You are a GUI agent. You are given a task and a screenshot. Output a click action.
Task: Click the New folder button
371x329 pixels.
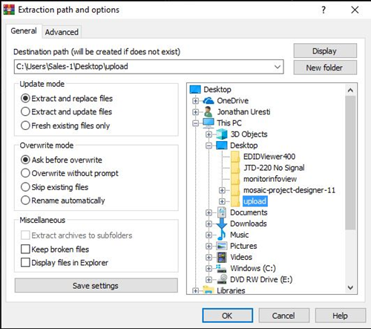(325, 68)
